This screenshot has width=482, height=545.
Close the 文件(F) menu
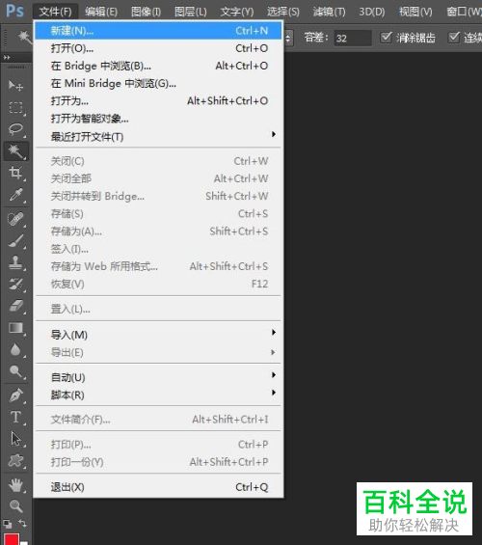pos(55,12)
